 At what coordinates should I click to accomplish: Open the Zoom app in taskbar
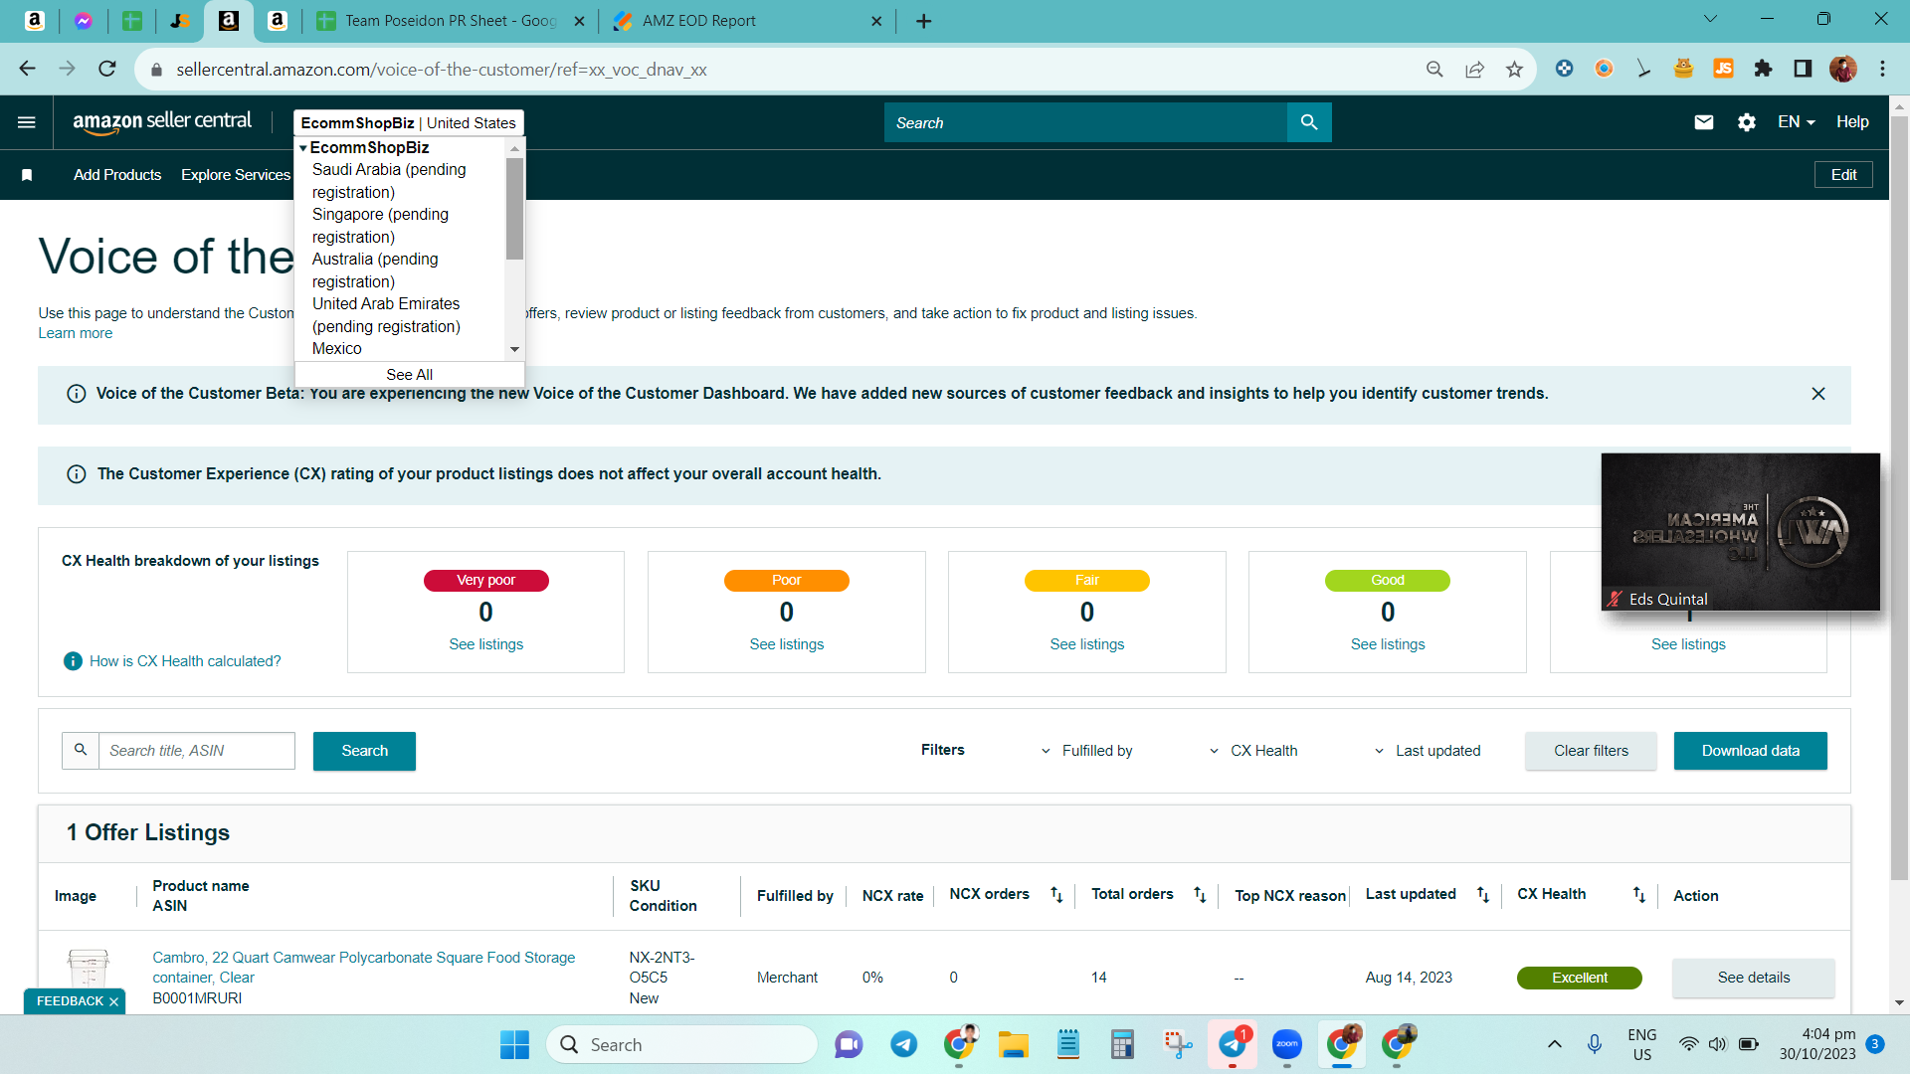coord(1286,1044)
